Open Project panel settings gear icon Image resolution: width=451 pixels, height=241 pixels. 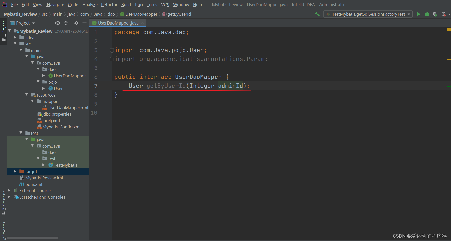pos(76,23)
